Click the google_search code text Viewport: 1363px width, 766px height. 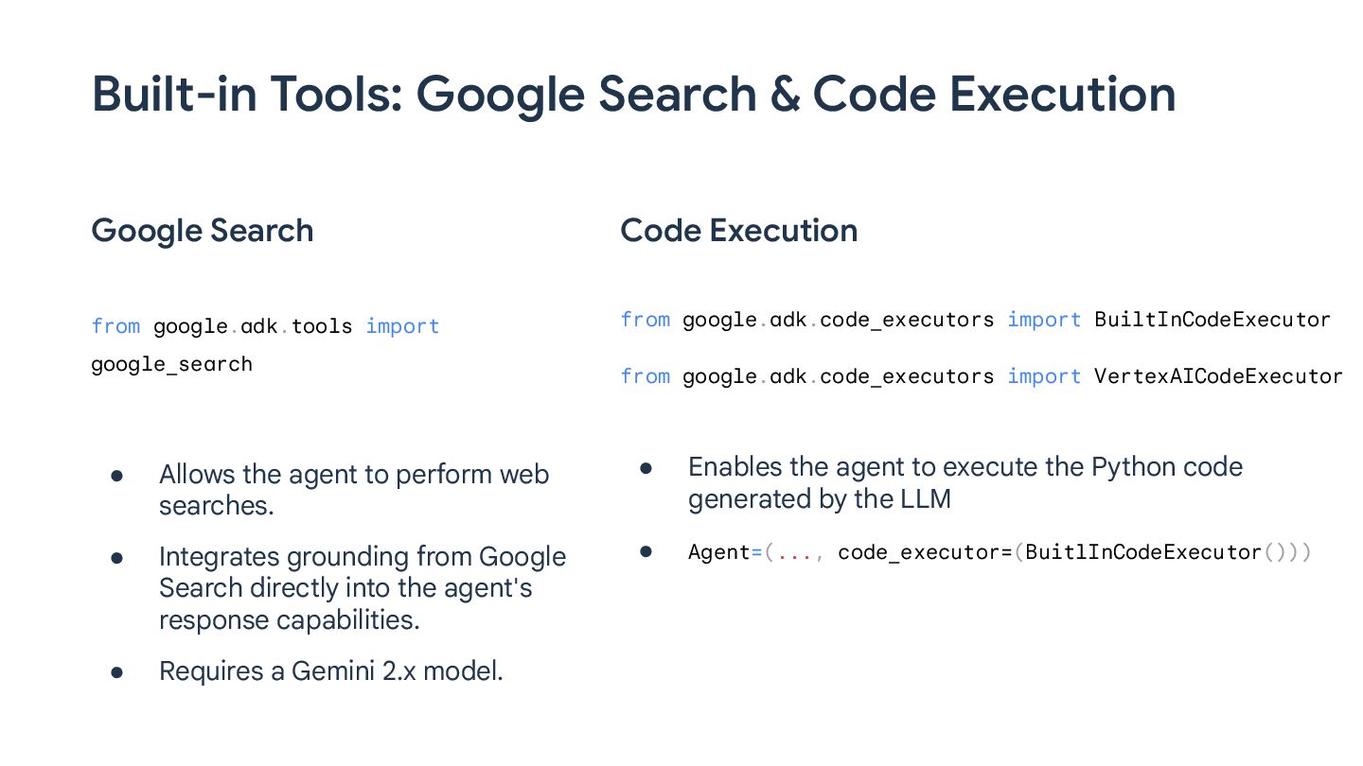coord(171,364)
